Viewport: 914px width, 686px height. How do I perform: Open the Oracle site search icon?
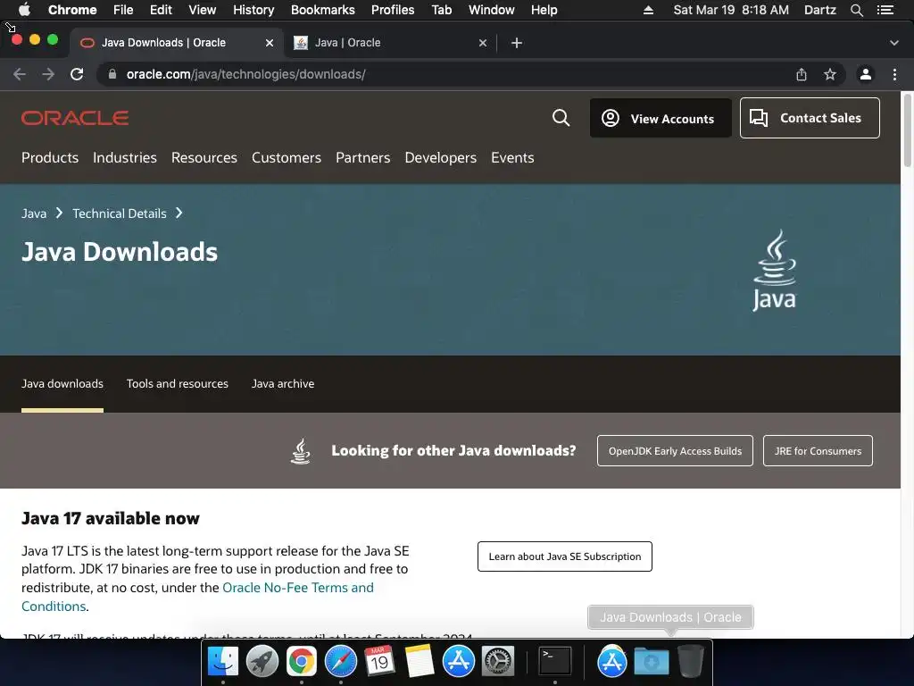point(561,118)
